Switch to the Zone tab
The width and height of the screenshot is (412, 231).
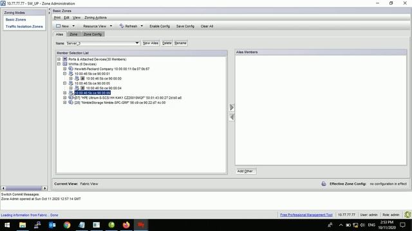coord(73,34)
